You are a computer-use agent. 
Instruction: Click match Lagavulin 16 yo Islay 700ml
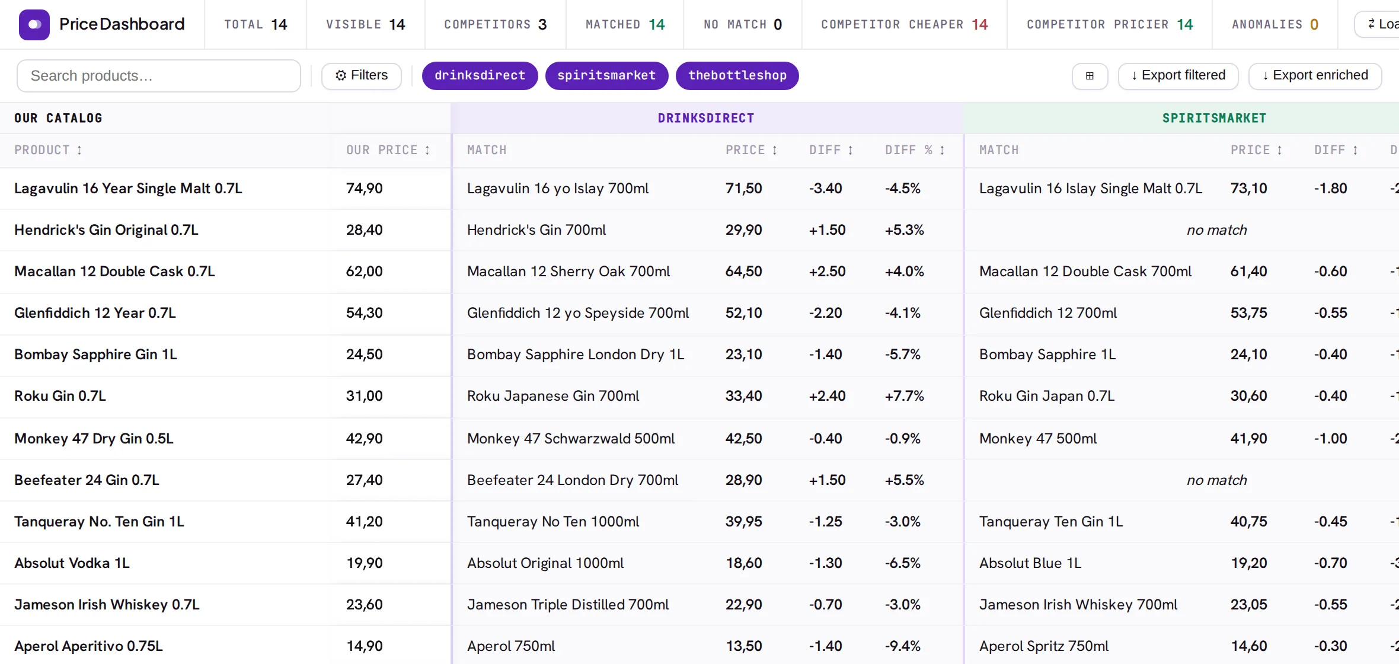coord(558,189)
